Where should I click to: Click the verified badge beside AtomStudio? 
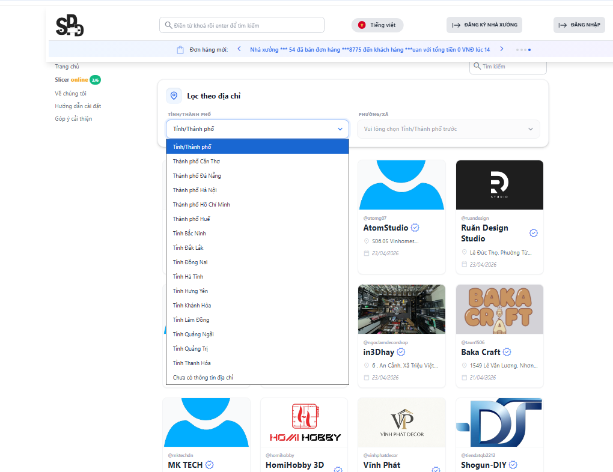coord(415,228)
